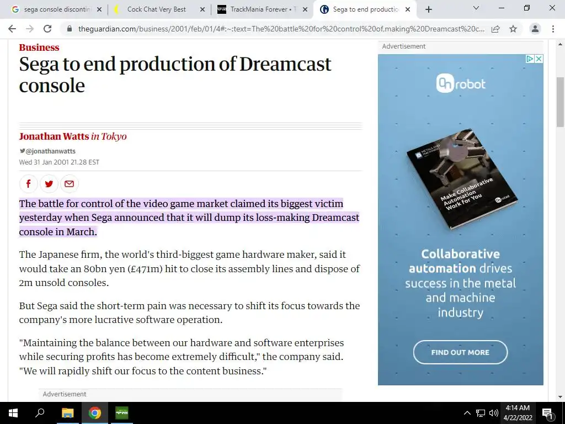Share this page icon in address bar

point(495,29)
